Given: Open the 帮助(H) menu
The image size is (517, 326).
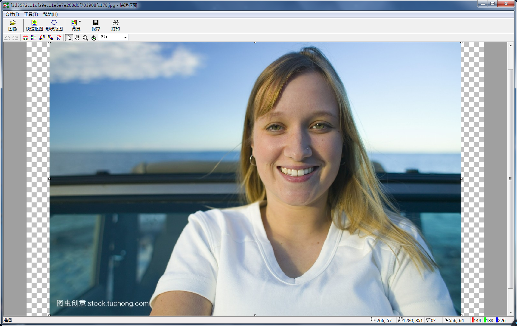Looking at the screenshot, I should coord(50,14).
